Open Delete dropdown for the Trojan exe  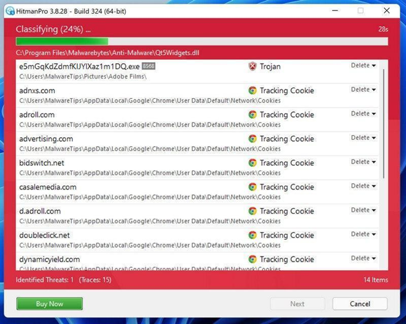pos(363,66)
